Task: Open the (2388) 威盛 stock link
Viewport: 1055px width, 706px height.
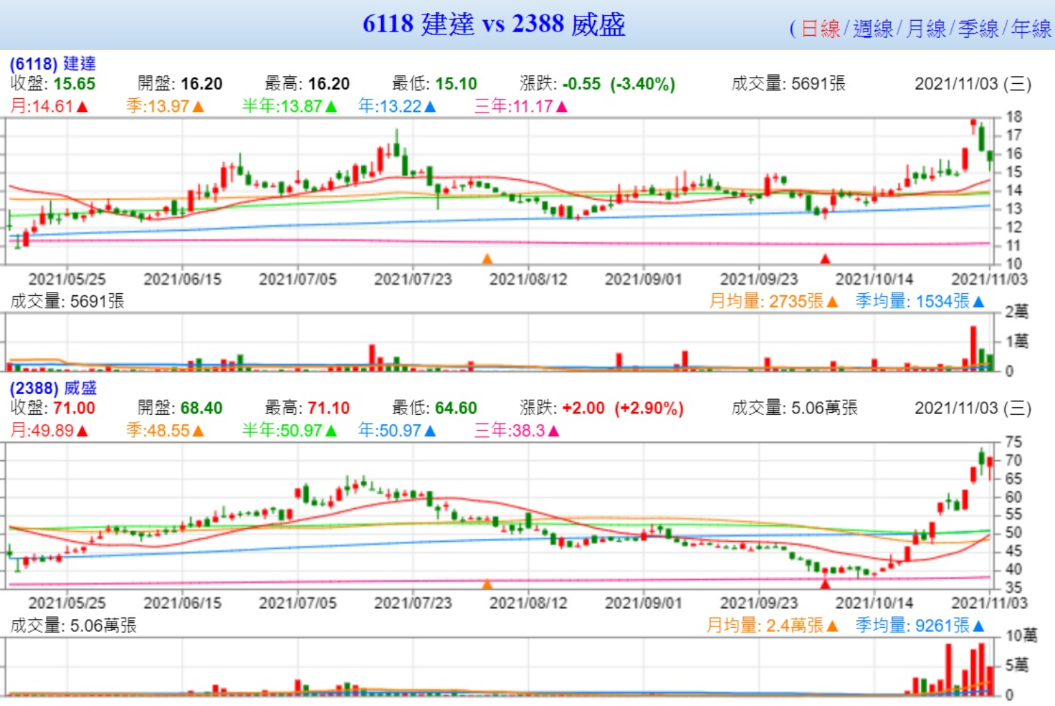Action: [53, 388]
